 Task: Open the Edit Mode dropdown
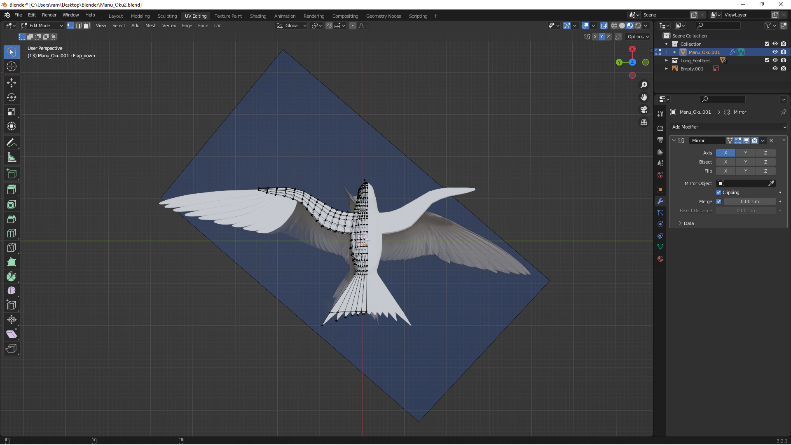click(42, 26)
